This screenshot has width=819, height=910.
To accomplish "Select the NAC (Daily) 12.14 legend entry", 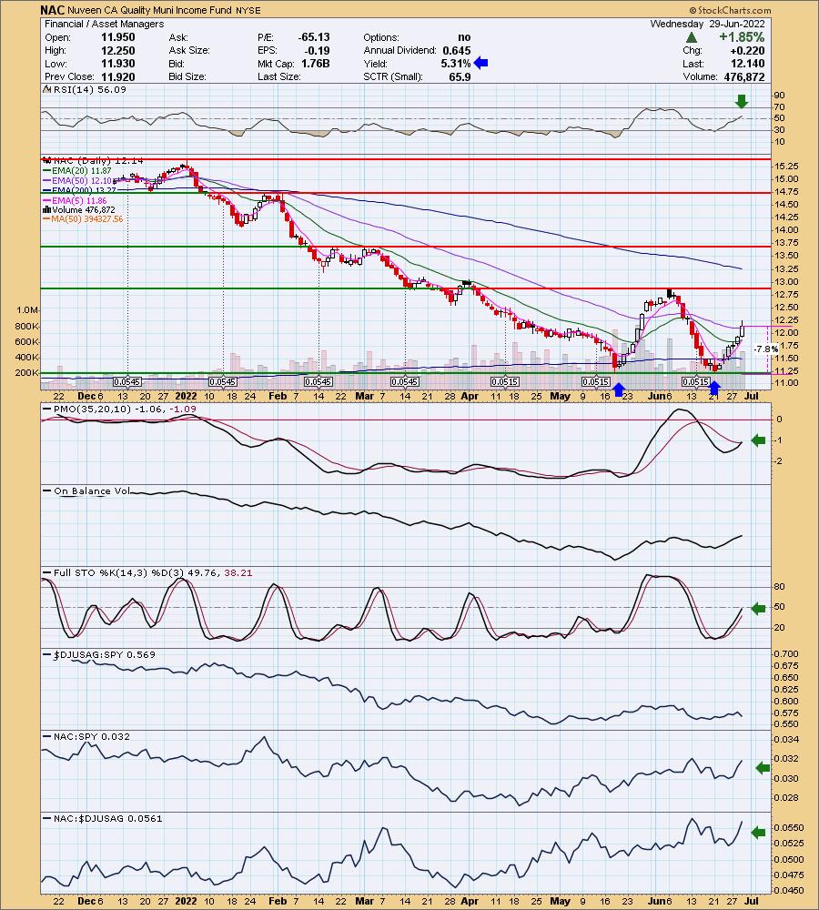I will 93,161.
